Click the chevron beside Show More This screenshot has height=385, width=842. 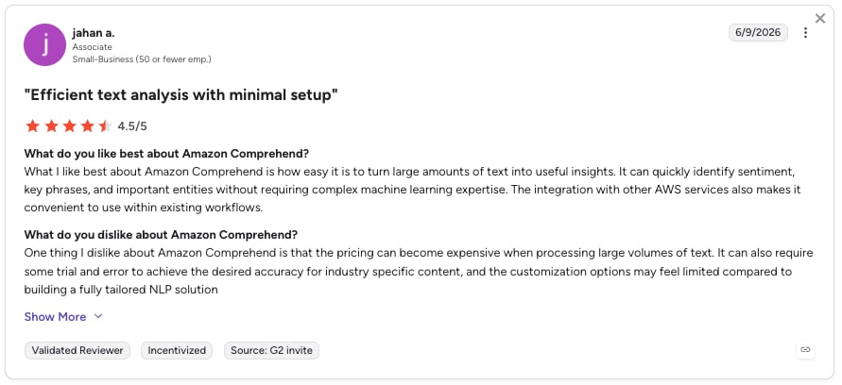click(98, 316)
